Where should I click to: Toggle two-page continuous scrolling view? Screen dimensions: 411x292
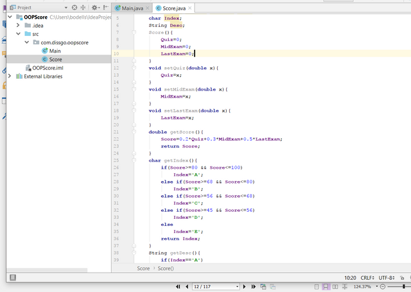(x=345, y=287)
